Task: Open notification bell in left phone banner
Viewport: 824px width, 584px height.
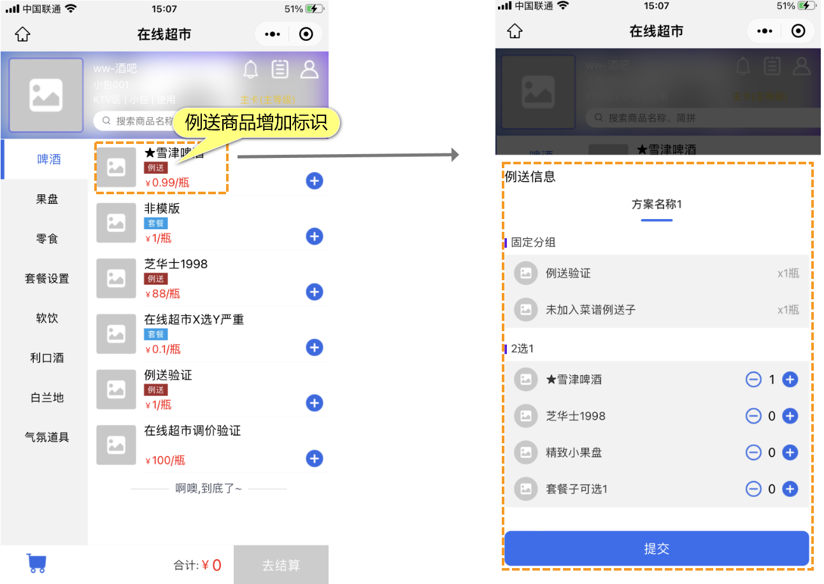Action: click(251, 69)
